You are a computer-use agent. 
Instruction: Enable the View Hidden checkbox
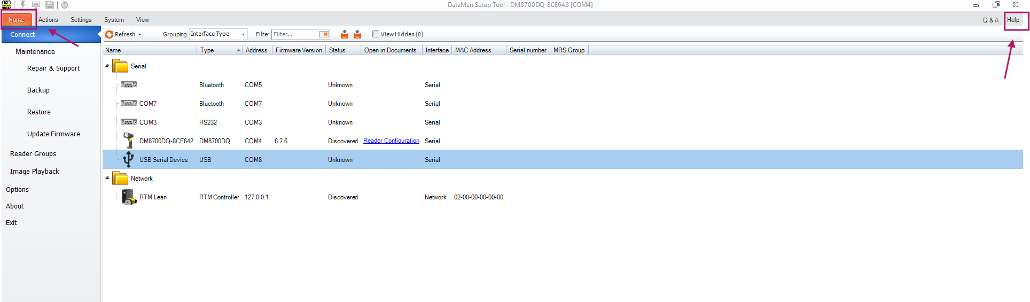tap(376, 34)
